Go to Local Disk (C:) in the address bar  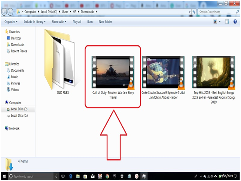[49, 12]
